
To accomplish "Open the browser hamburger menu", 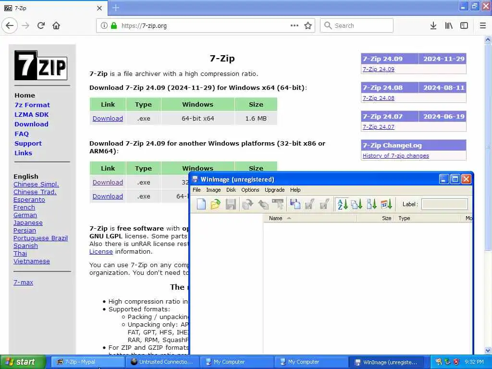I will point(483,26).
